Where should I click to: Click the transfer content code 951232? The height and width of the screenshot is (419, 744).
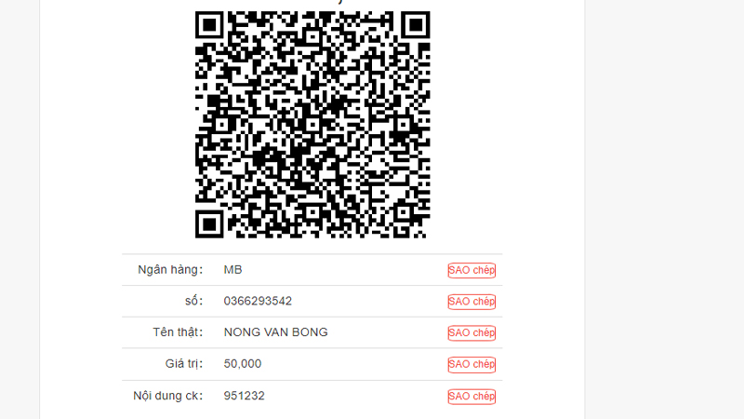[244, 396]
